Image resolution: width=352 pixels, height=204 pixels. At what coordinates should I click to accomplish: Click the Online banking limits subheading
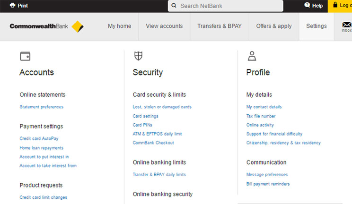(159, 162)
